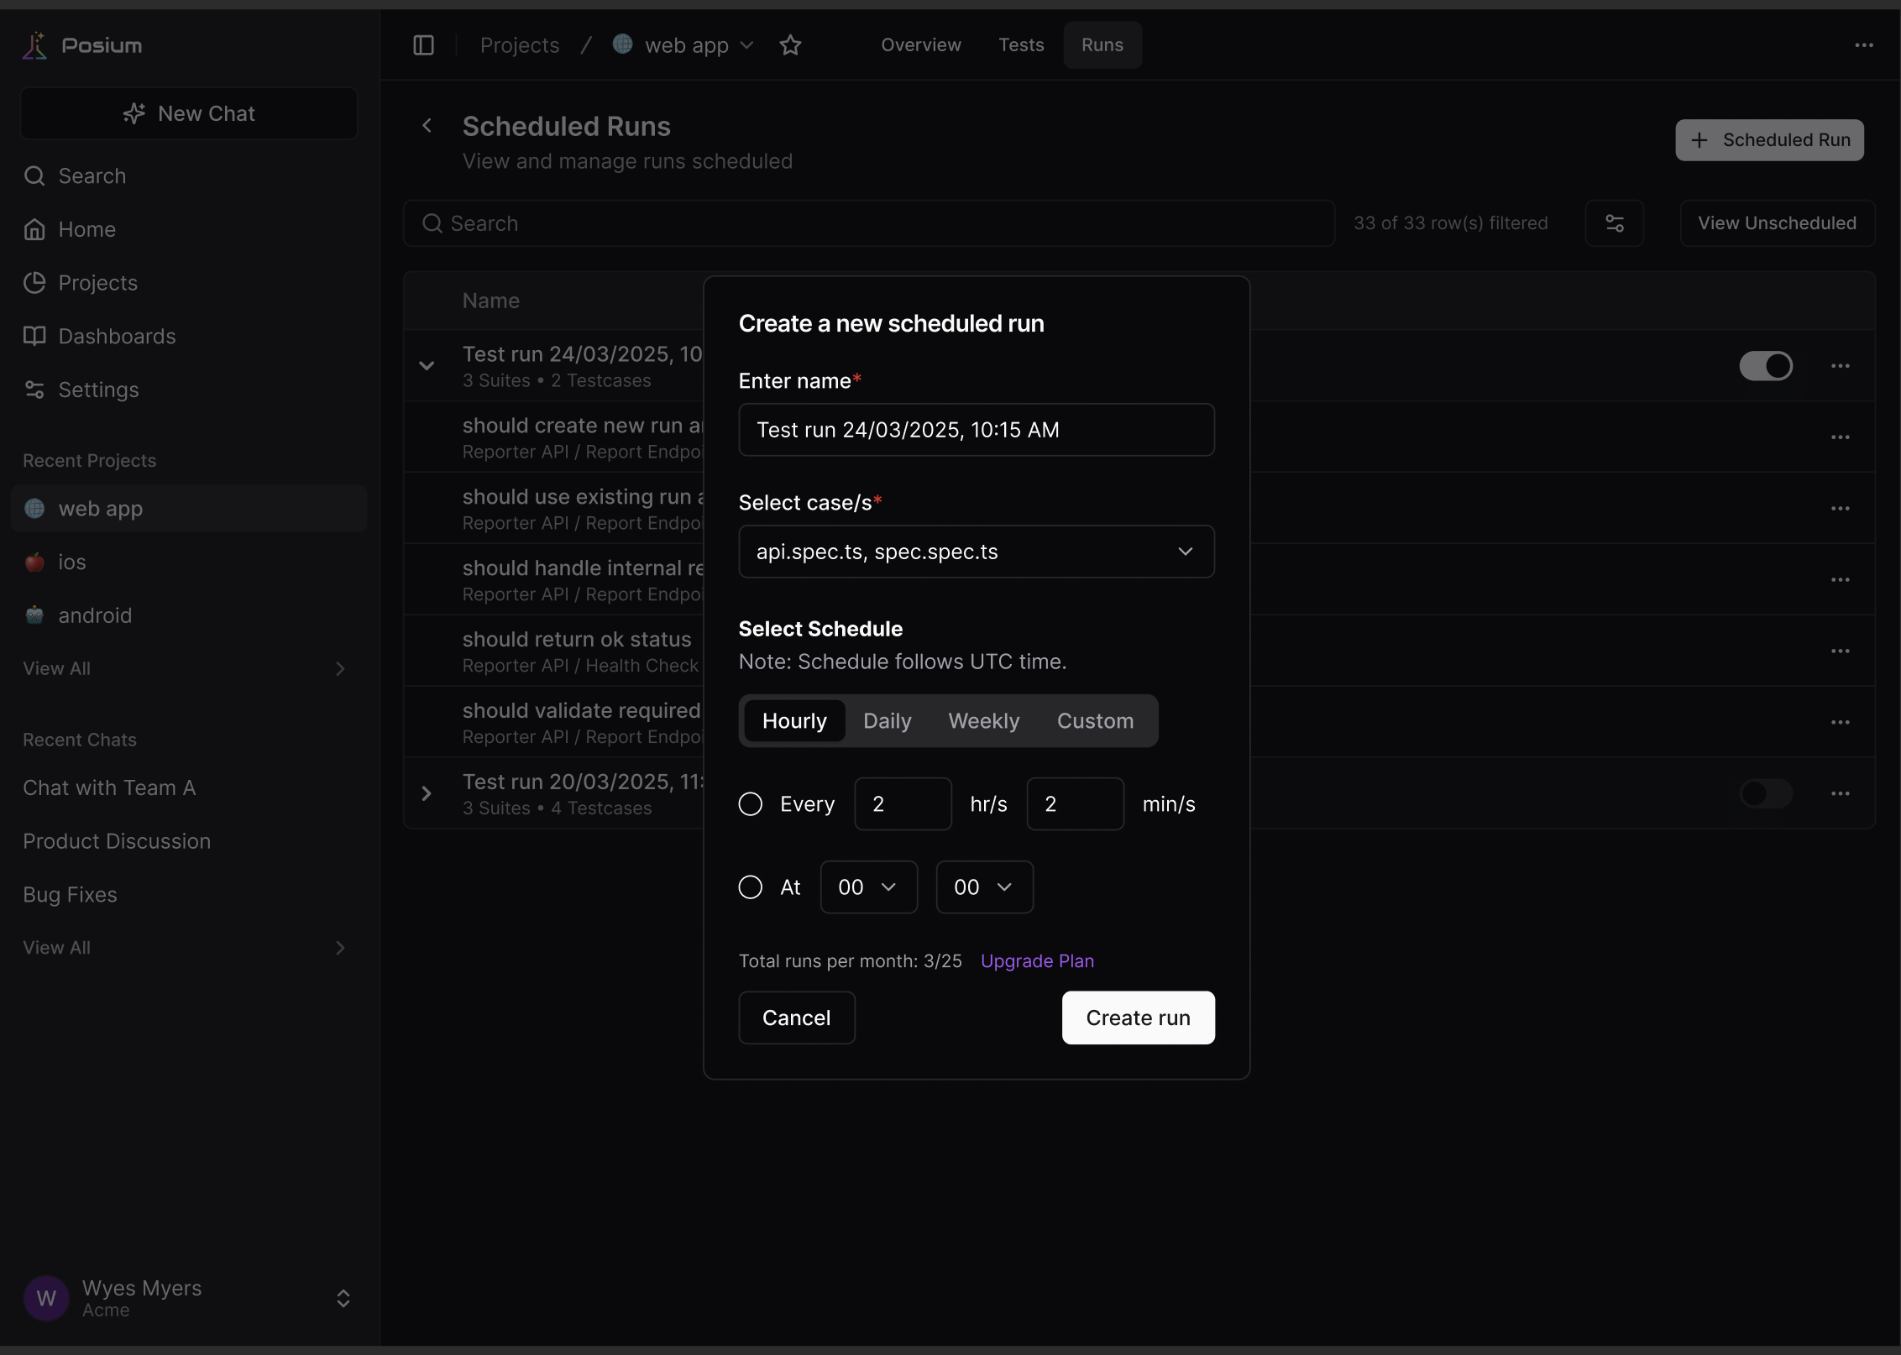Viewport: 1901px width, 1355px height.
Task: Click the Posium logo icon
Action: (x=35, y=45)
